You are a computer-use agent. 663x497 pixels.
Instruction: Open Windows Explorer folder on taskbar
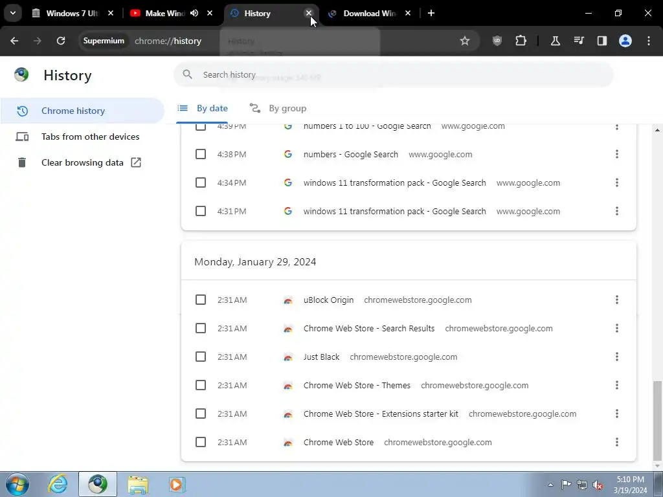pyautogui.click(x=138, y=484)
